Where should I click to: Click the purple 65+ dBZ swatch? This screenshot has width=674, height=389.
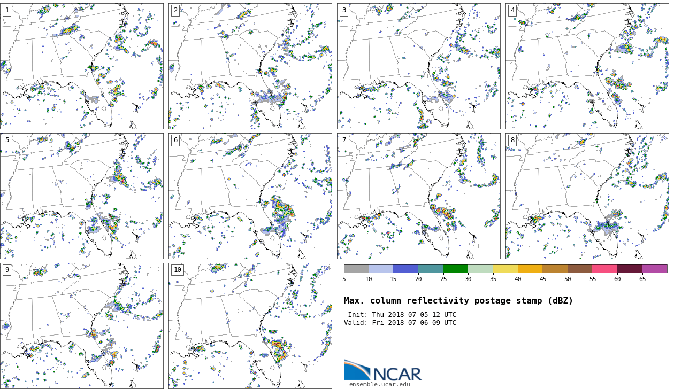(654, 269)
